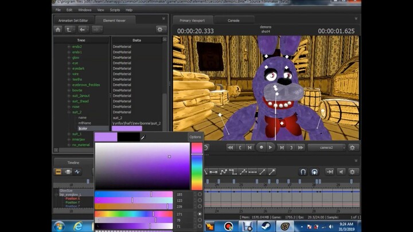The height and width of the screenshot is (232, 413).
Task: Expand the endo2 tree node
Action: coord(69,46)
